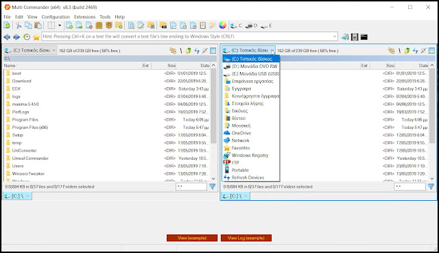The image size is (439, 253).
Task: Click the pack archive box icon
Action: coord(99,25)
